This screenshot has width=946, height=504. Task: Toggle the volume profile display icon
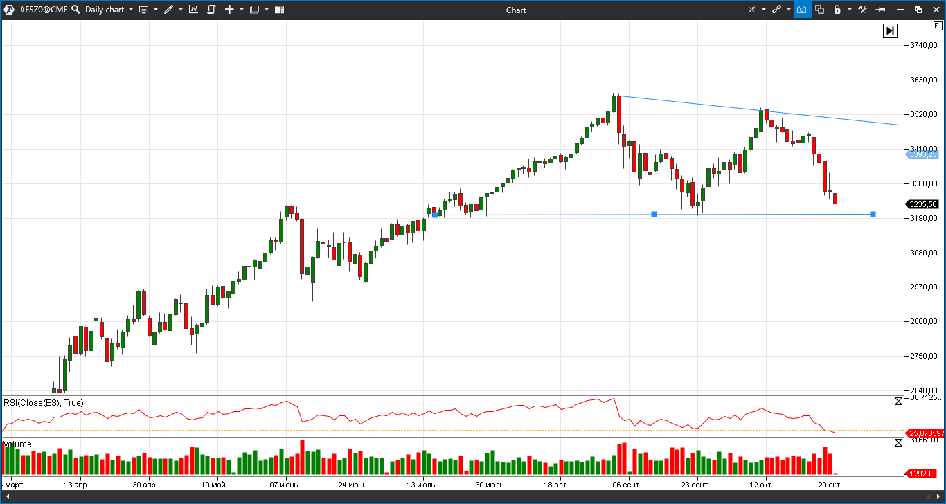pyautogui.click(x=279, y=9)
